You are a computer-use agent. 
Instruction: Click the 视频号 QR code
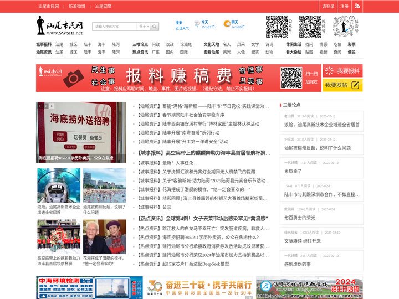(x=310, y=27)
